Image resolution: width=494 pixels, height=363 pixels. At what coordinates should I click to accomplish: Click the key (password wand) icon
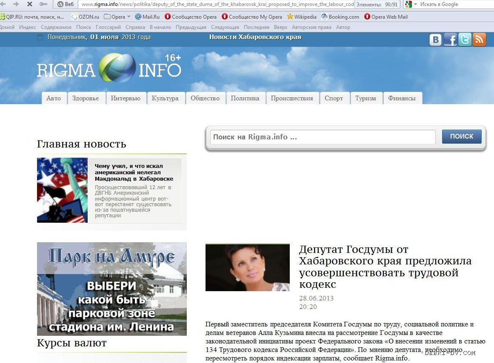(x=43, y=4)
